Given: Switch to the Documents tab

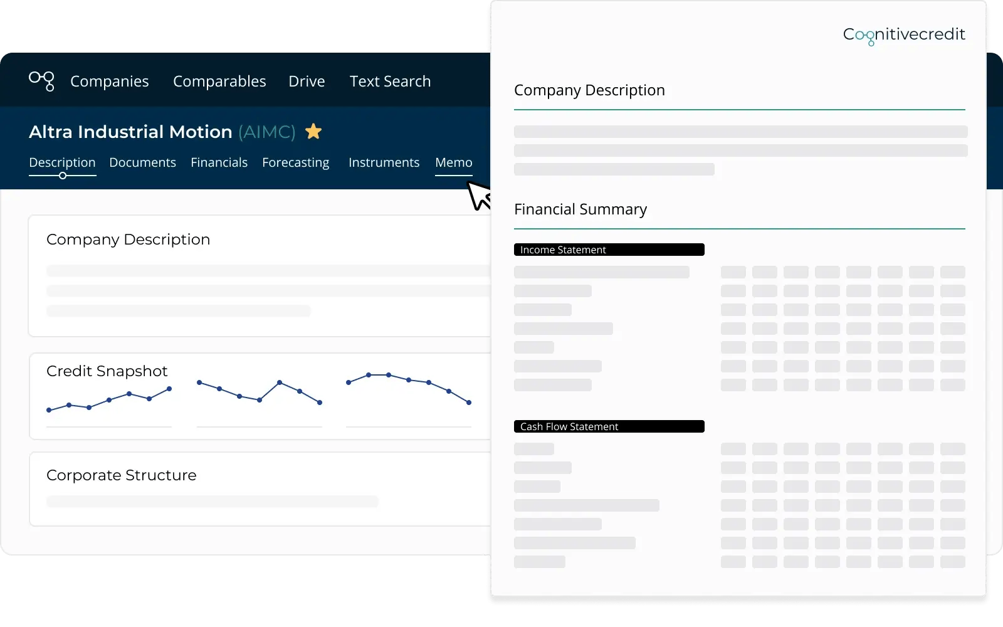Looking at the screenshot, I should point(142,162).
